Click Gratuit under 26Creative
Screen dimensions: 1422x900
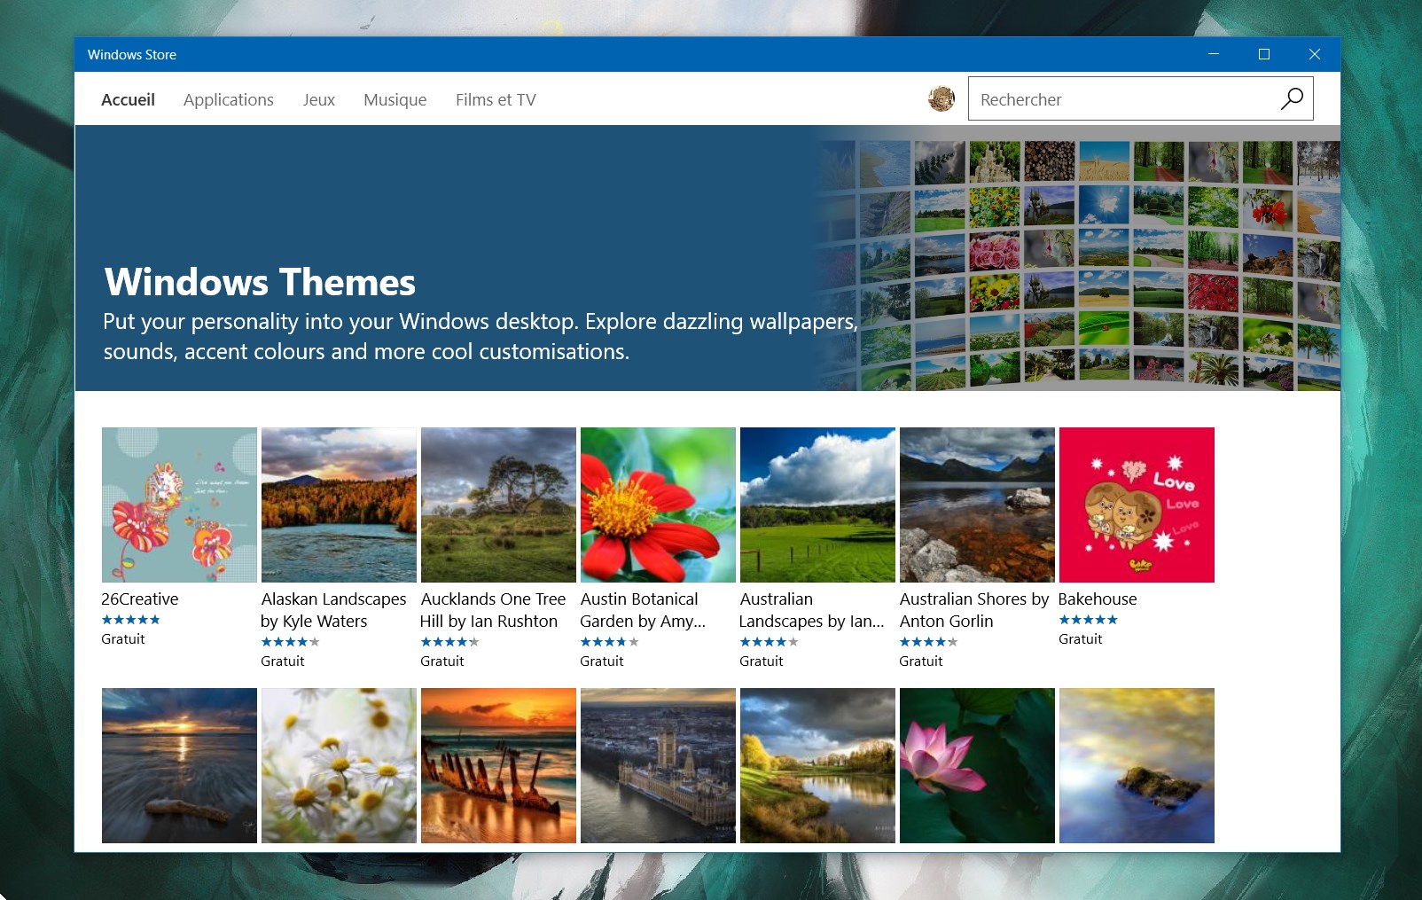point(123,638)
